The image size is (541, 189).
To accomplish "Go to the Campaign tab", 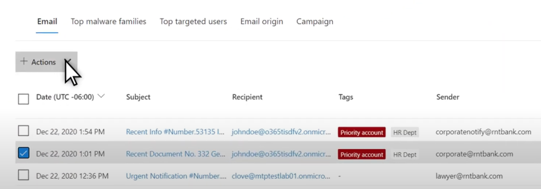I will [315, 21].
